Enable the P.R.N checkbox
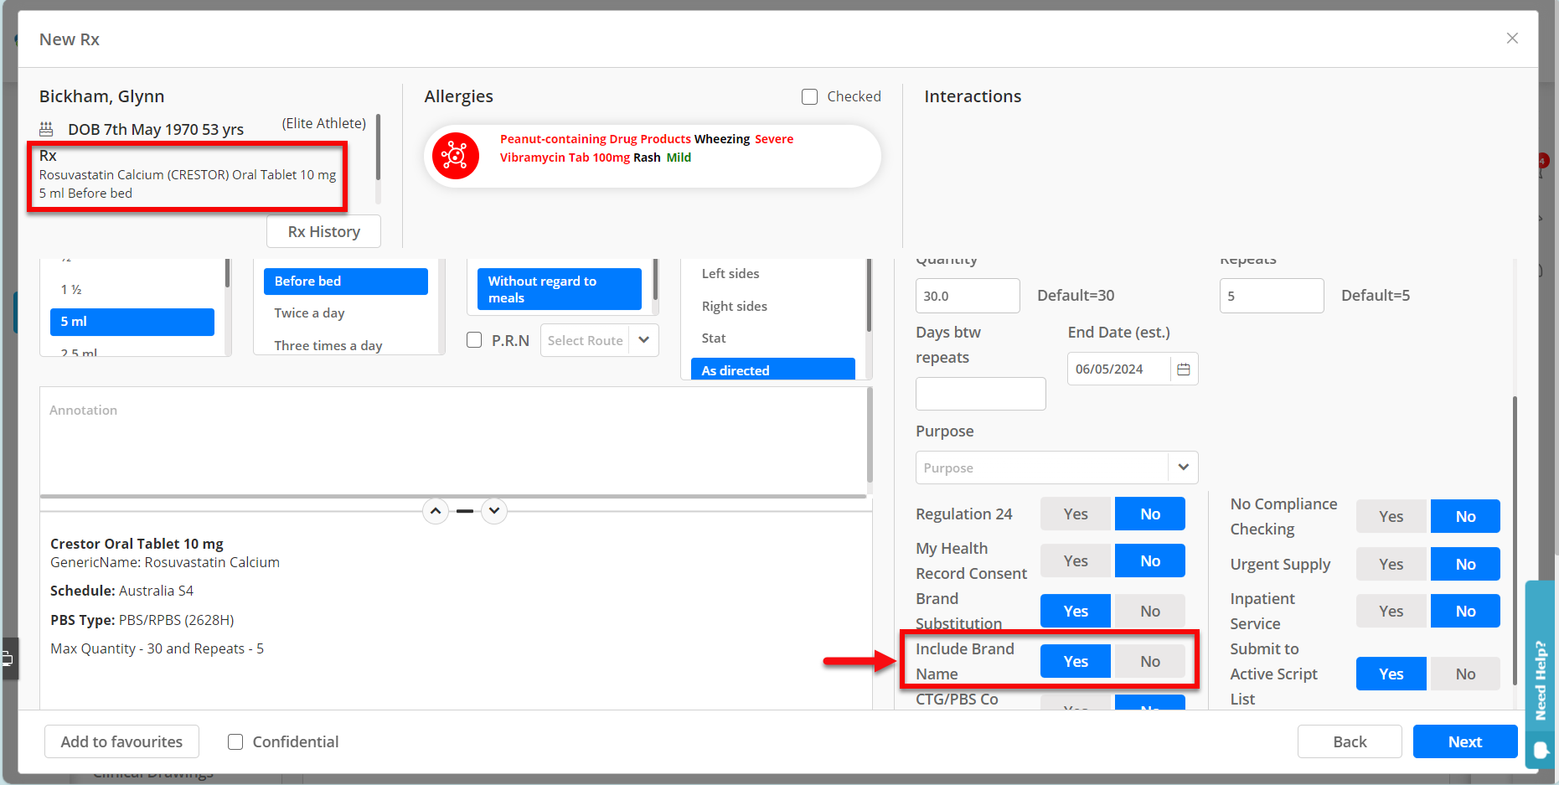 [474, 339]
